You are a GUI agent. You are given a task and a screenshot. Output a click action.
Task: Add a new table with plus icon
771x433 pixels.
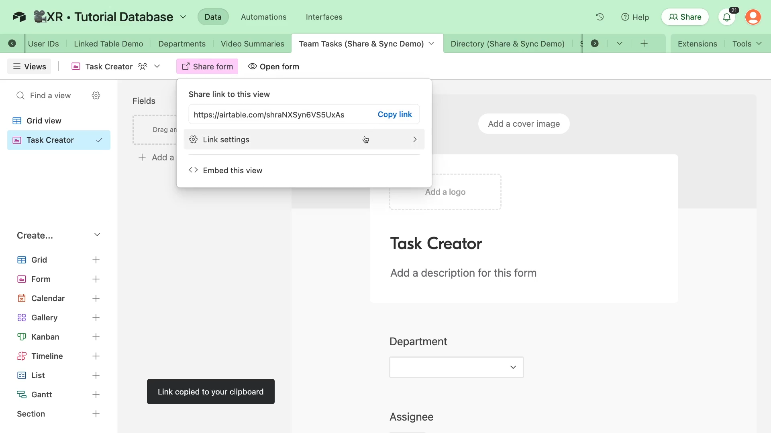(644, 44)
